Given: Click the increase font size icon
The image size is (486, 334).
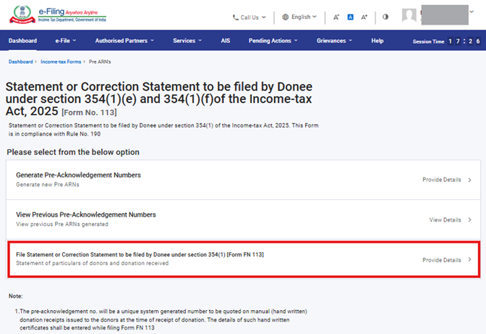Looking at the screenshot, I should pyautogui.click(x=364, y=17).
